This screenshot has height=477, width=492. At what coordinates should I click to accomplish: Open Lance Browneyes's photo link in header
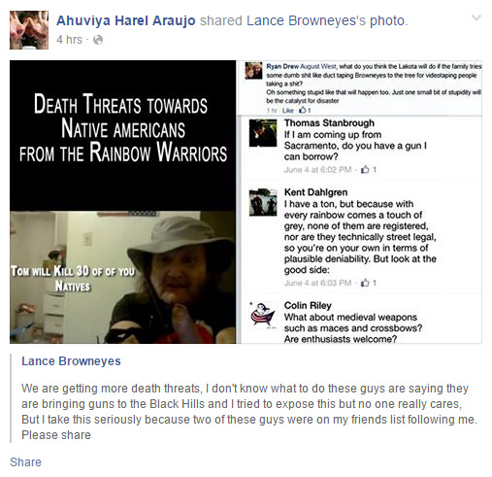(325, 20)
